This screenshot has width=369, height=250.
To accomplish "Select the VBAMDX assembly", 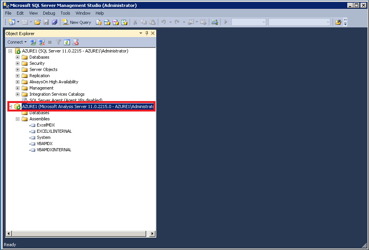I will 44,144.
